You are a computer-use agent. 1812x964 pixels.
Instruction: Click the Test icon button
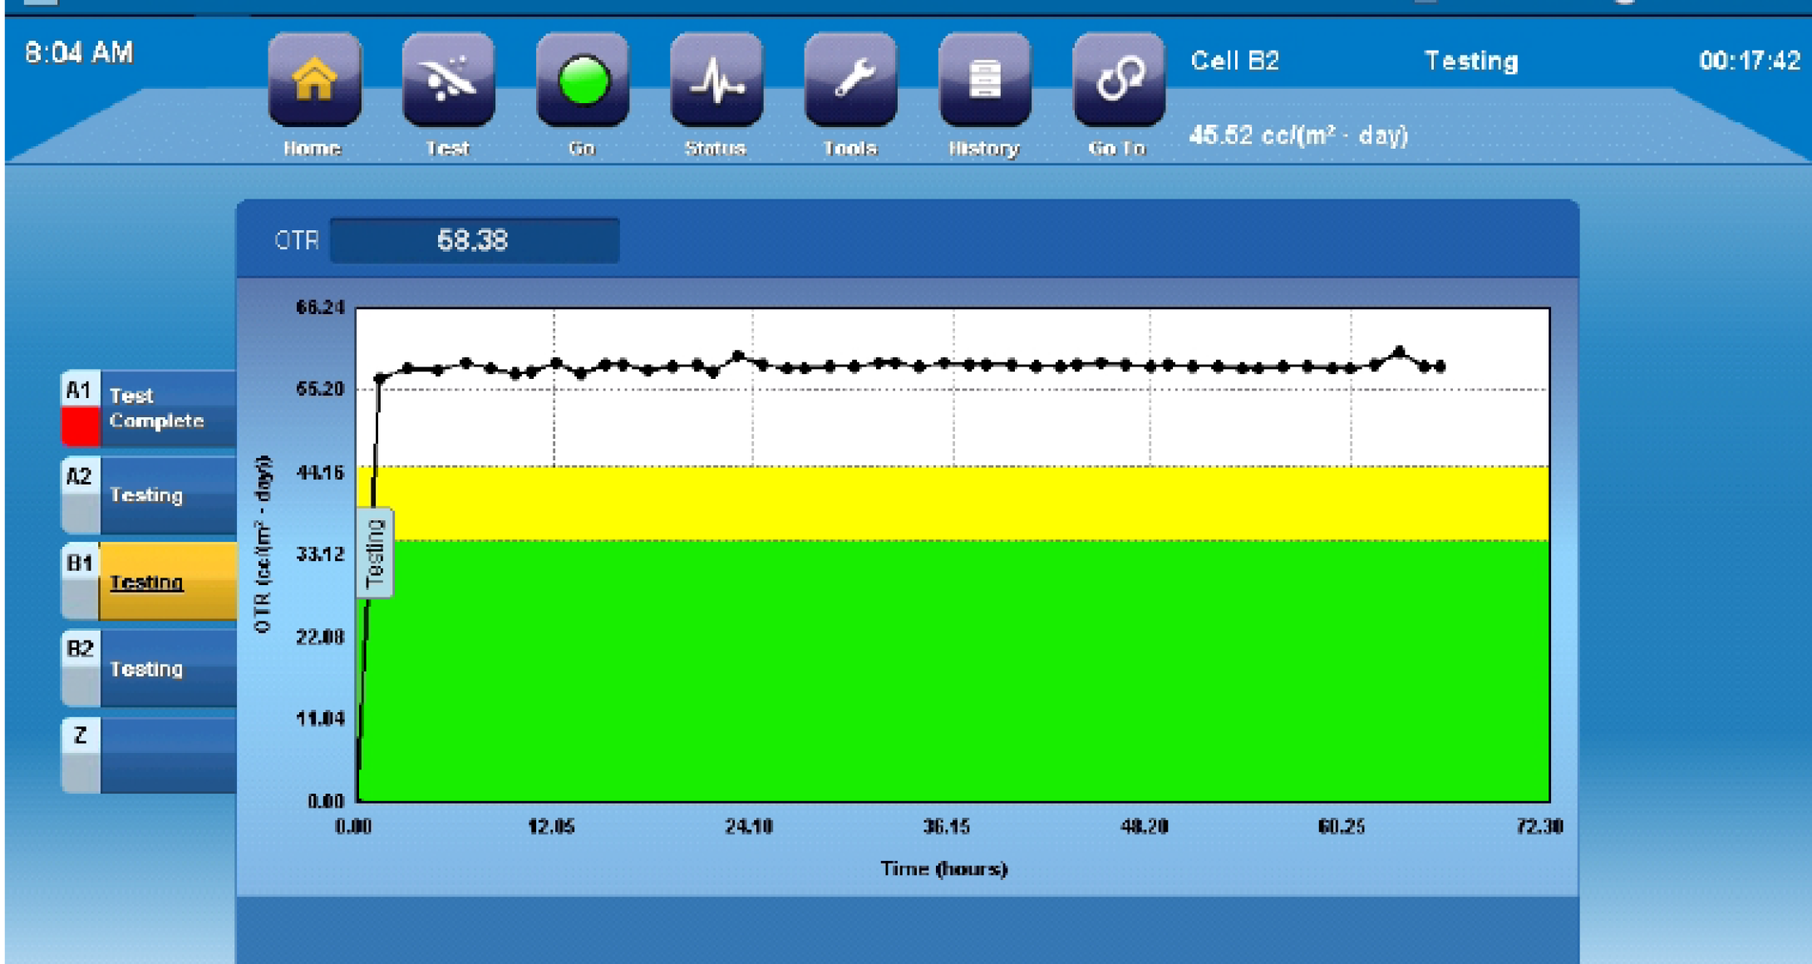(x=448, y=81)
